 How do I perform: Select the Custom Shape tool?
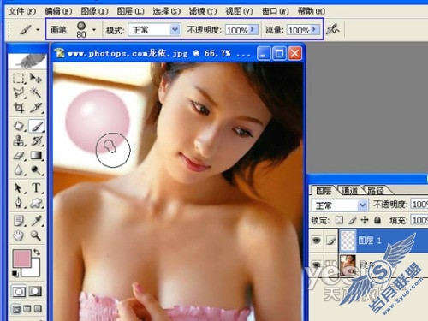[36, 203]
